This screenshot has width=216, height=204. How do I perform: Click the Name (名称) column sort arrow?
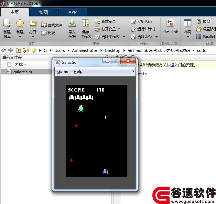click(x=25, y=64)
